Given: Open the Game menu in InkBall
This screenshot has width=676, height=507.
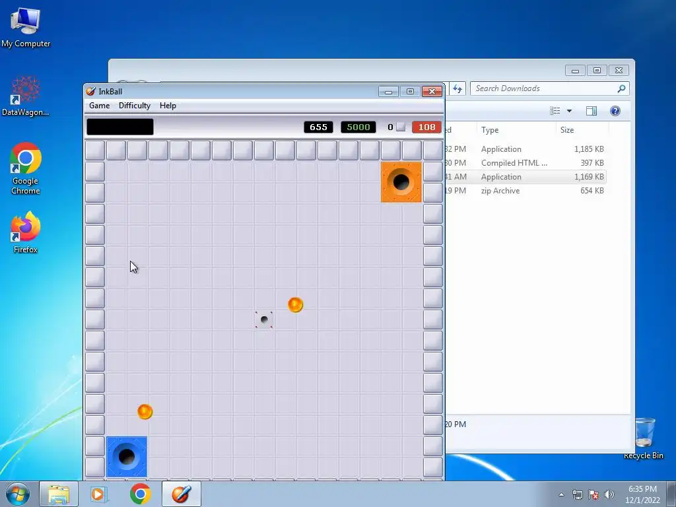Looking at the screenshot, I should tap(99, 106).
